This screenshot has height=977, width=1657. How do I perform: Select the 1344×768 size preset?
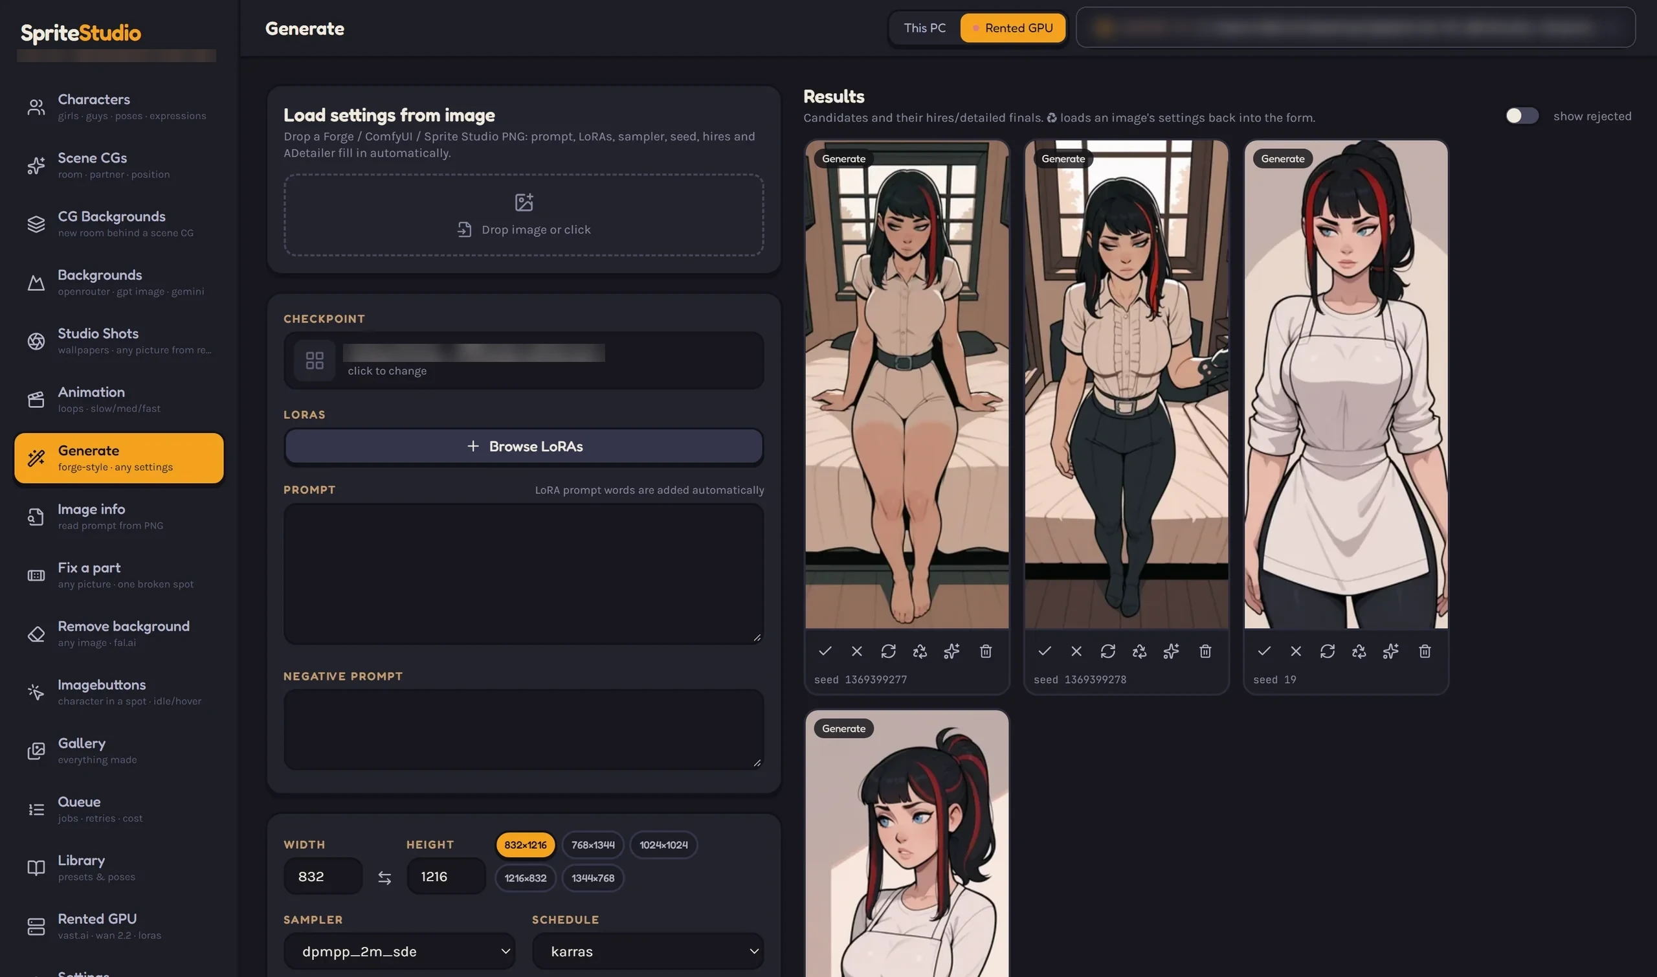point(592,877)
